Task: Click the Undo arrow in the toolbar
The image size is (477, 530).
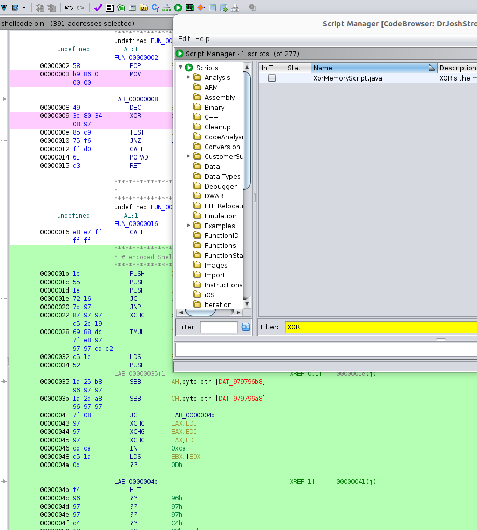Action: click(69, 8)
